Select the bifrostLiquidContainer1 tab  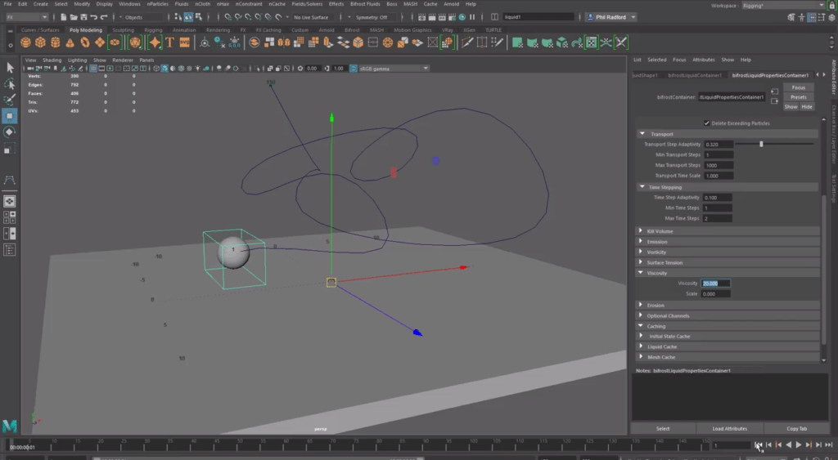[x=694, y=75]
